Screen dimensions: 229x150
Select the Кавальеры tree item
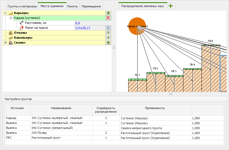tap(23, 38)
